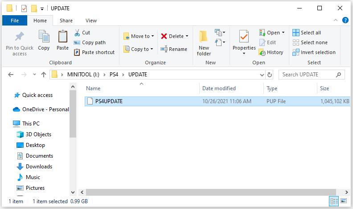Click the navigation pane scroll down arrow
The image size is (353, 209).
click(x=73, y=192)
